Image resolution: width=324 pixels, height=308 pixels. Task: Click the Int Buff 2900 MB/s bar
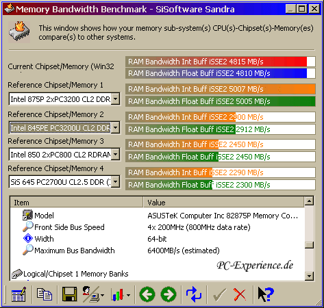point(221,117)
